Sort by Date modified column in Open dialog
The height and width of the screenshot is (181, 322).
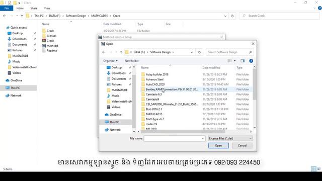coord(211,68)
